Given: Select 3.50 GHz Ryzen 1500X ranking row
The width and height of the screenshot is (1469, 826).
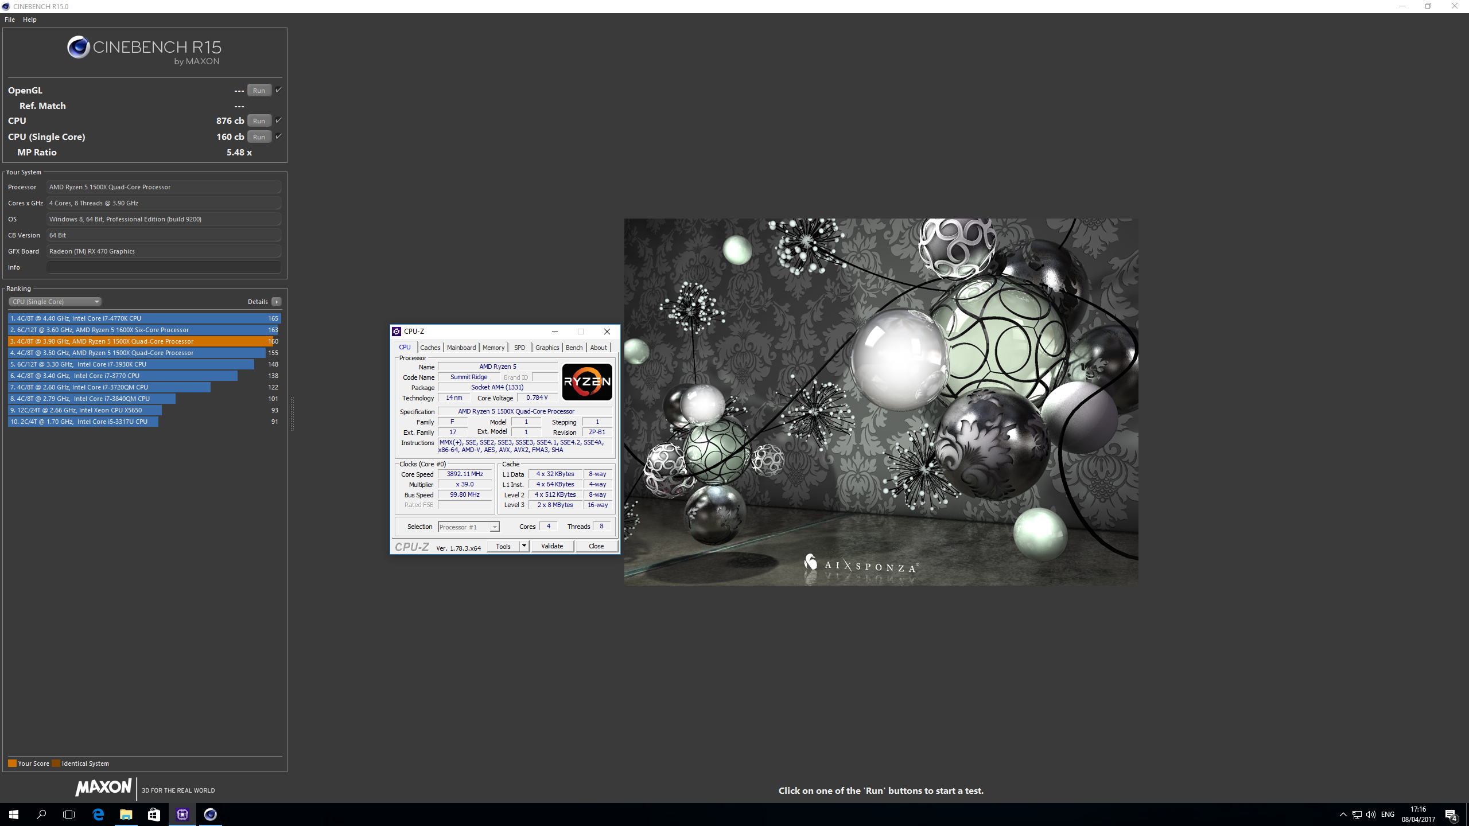Looking at the screenshot, I should pos(144,353).
